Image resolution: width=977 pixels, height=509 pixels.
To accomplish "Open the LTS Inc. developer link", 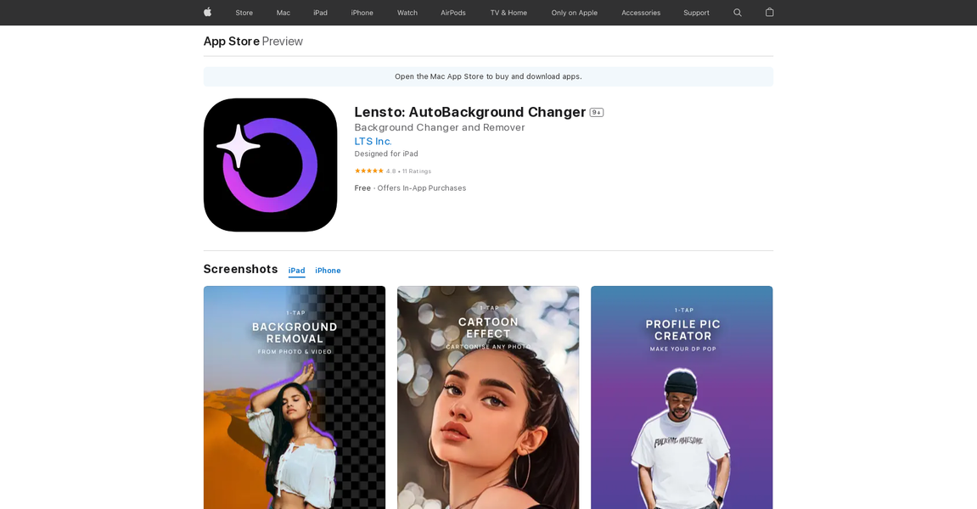I will [373, 142].
